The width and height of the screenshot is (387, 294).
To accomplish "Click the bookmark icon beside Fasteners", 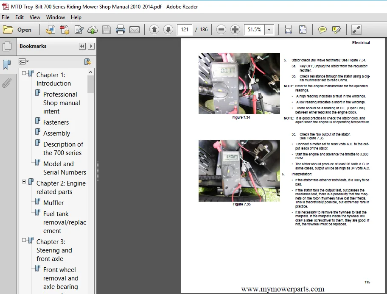I will coord(37,121).
